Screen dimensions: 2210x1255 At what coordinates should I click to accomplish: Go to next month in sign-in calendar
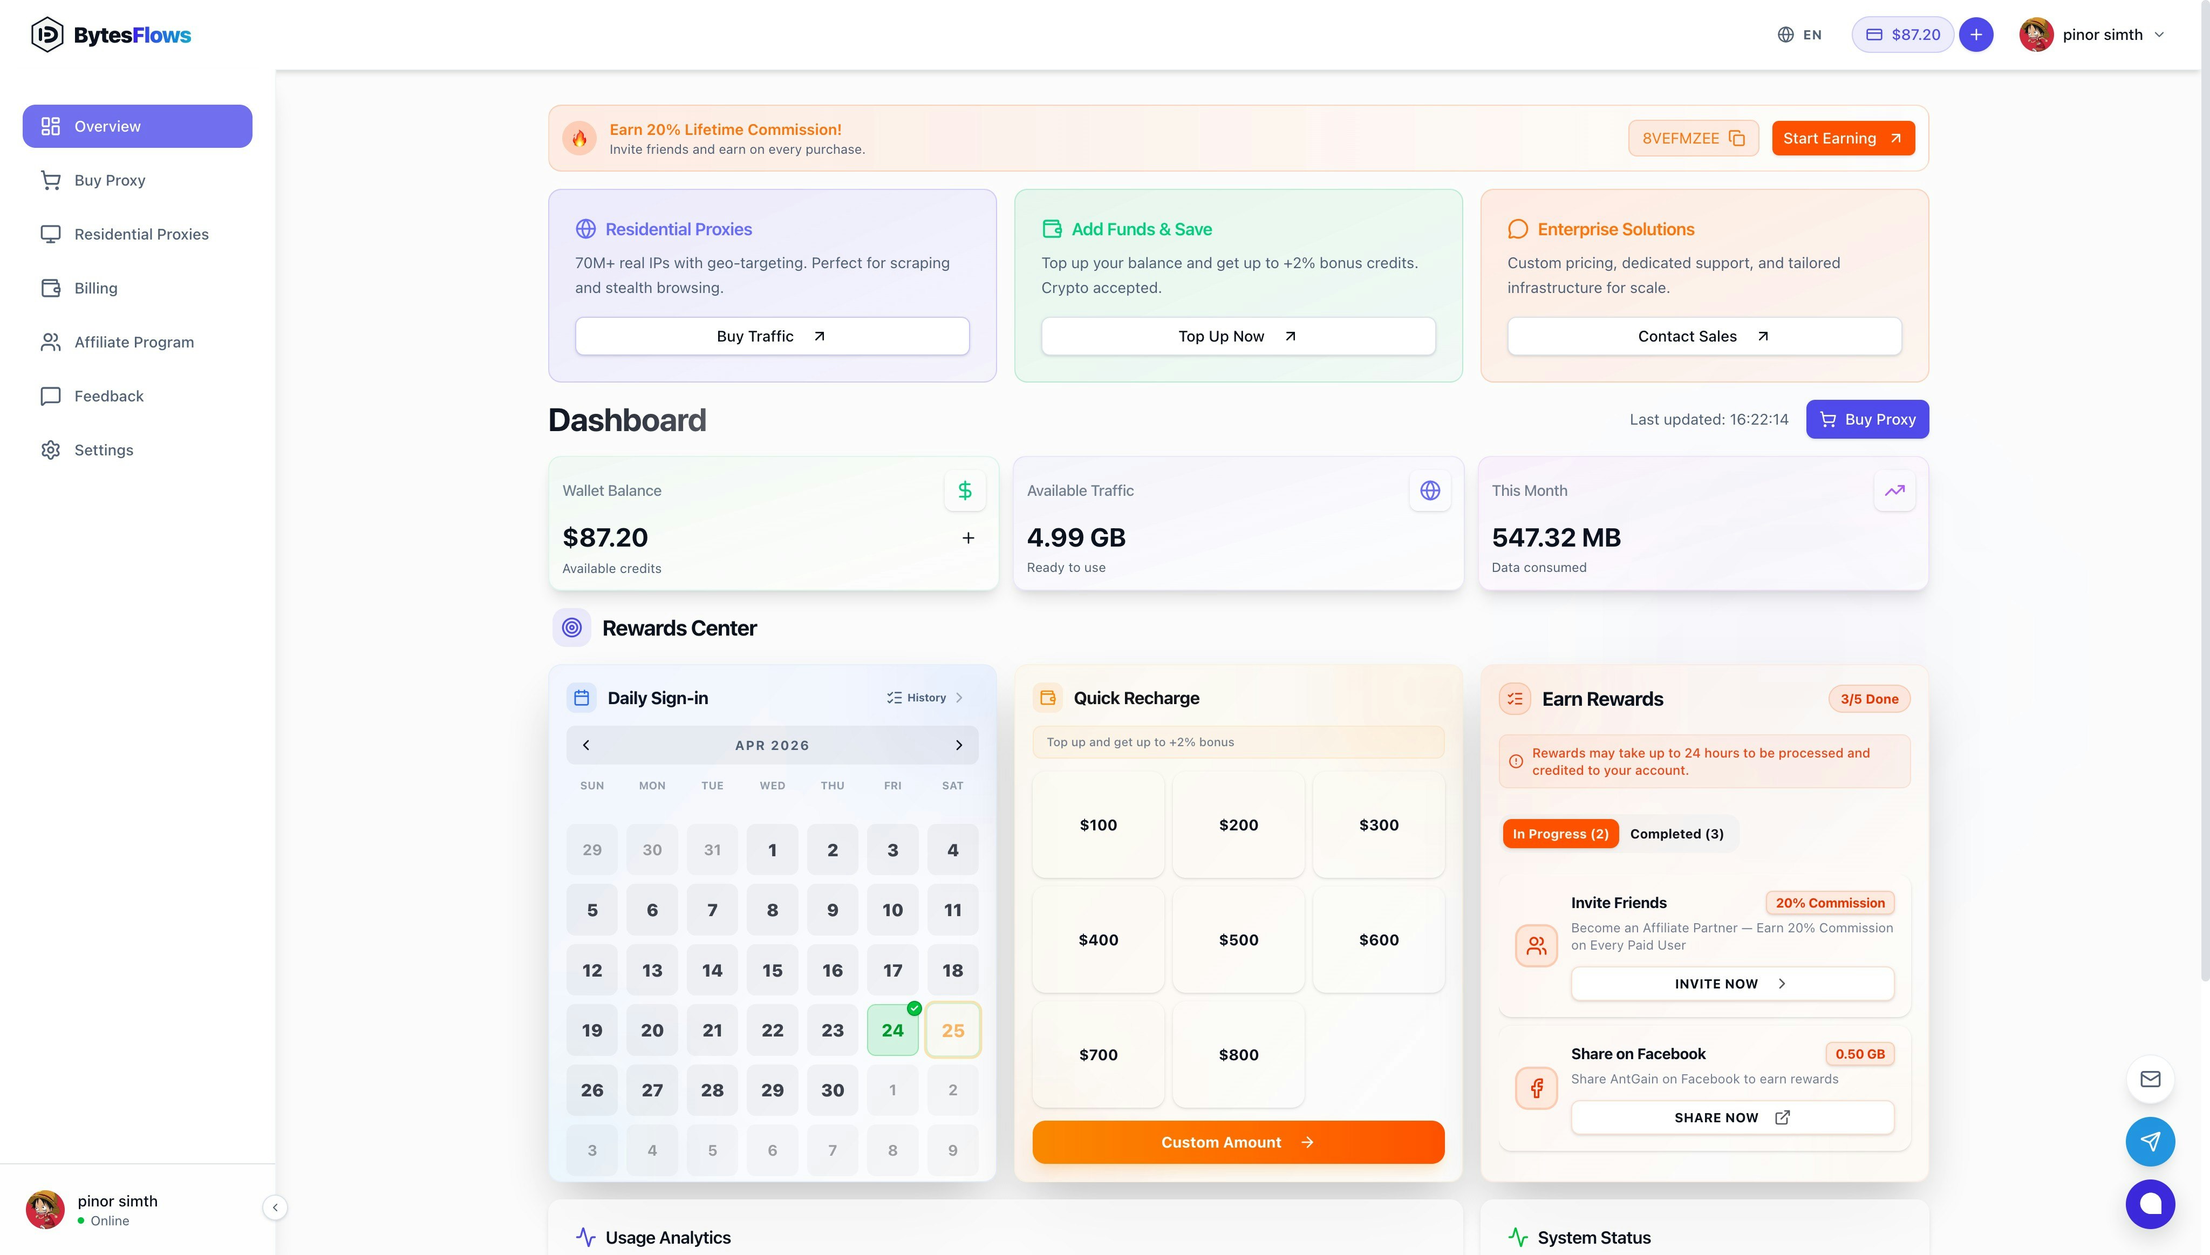point(958,745)
